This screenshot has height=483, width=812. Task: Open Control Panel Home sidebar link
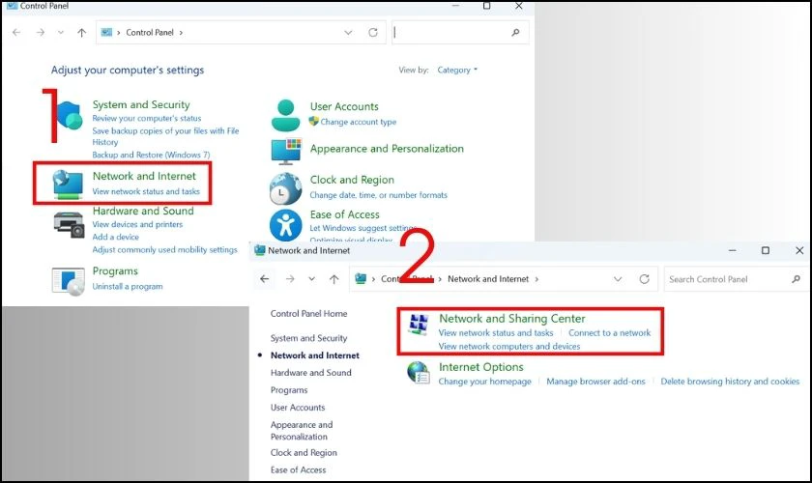308,314
